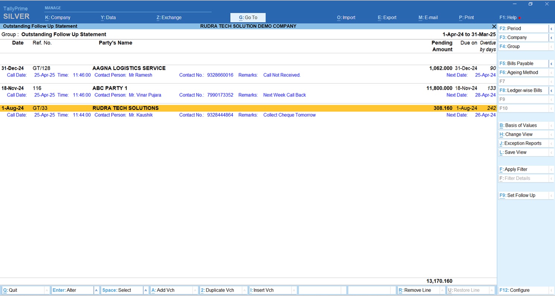This screenshot has height=296, width=555.
Task: Click the Export menu item
Action: click(x=387, y=17)
